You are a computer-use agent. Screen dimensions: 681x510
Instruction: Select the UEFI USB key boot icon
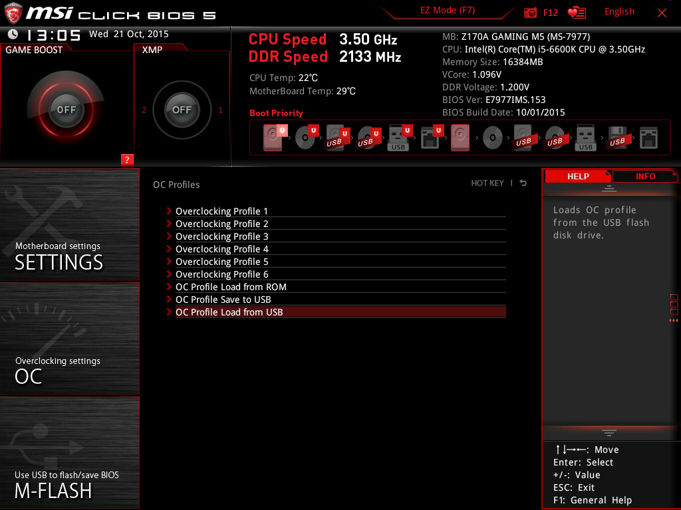click(x=400, y=137)
